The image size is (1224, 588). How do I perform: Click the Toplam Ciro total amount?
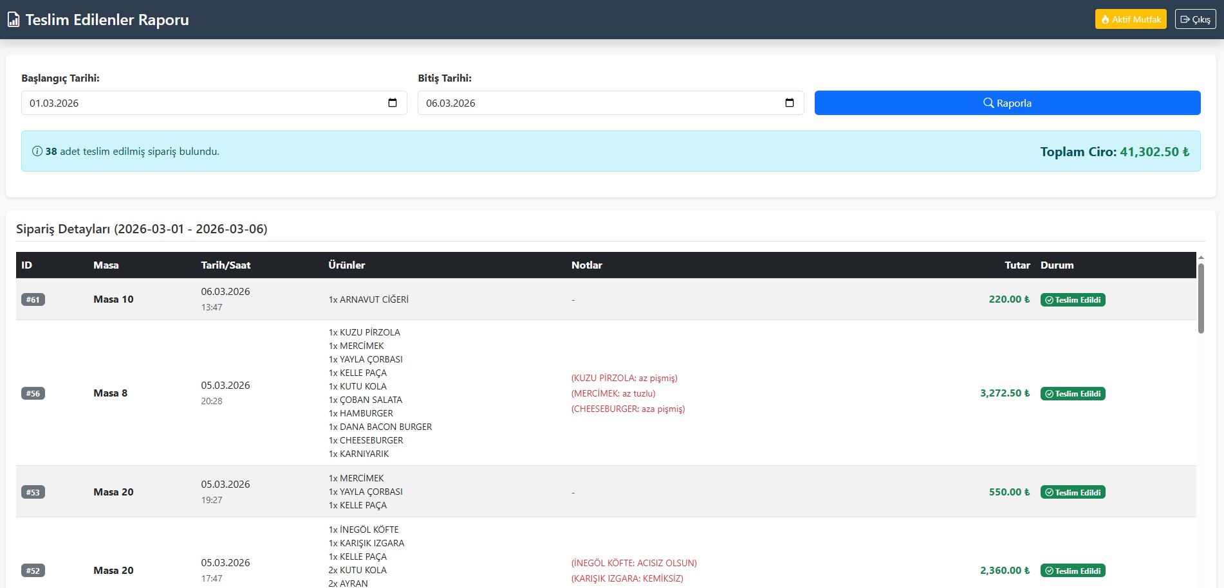click(1154, 152)
